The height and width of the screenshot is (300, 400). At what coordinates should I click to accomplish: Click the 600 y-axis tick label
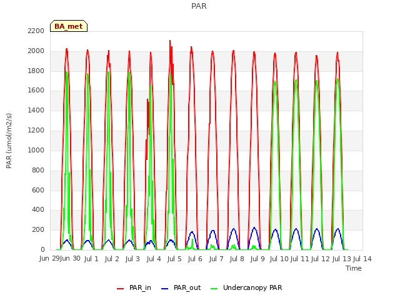pos(38,190)
